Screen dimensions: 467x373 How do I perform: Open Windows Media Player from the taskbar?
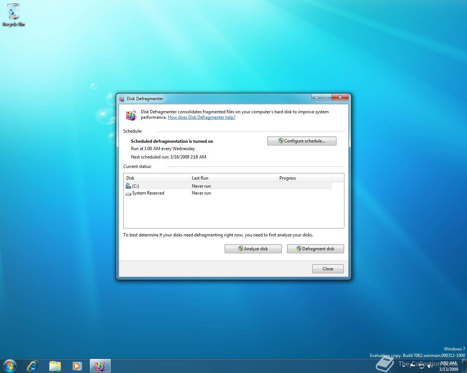coord(77,366)
